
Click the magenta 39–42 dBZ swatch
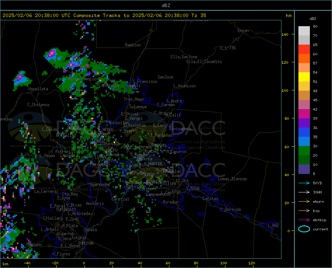(x=304, y=114)
